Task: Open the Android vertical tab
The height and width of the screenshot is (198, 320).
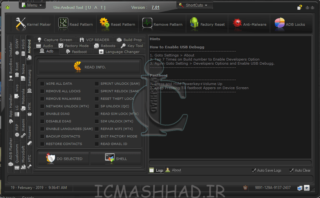Action: click(x=29, y=50)
